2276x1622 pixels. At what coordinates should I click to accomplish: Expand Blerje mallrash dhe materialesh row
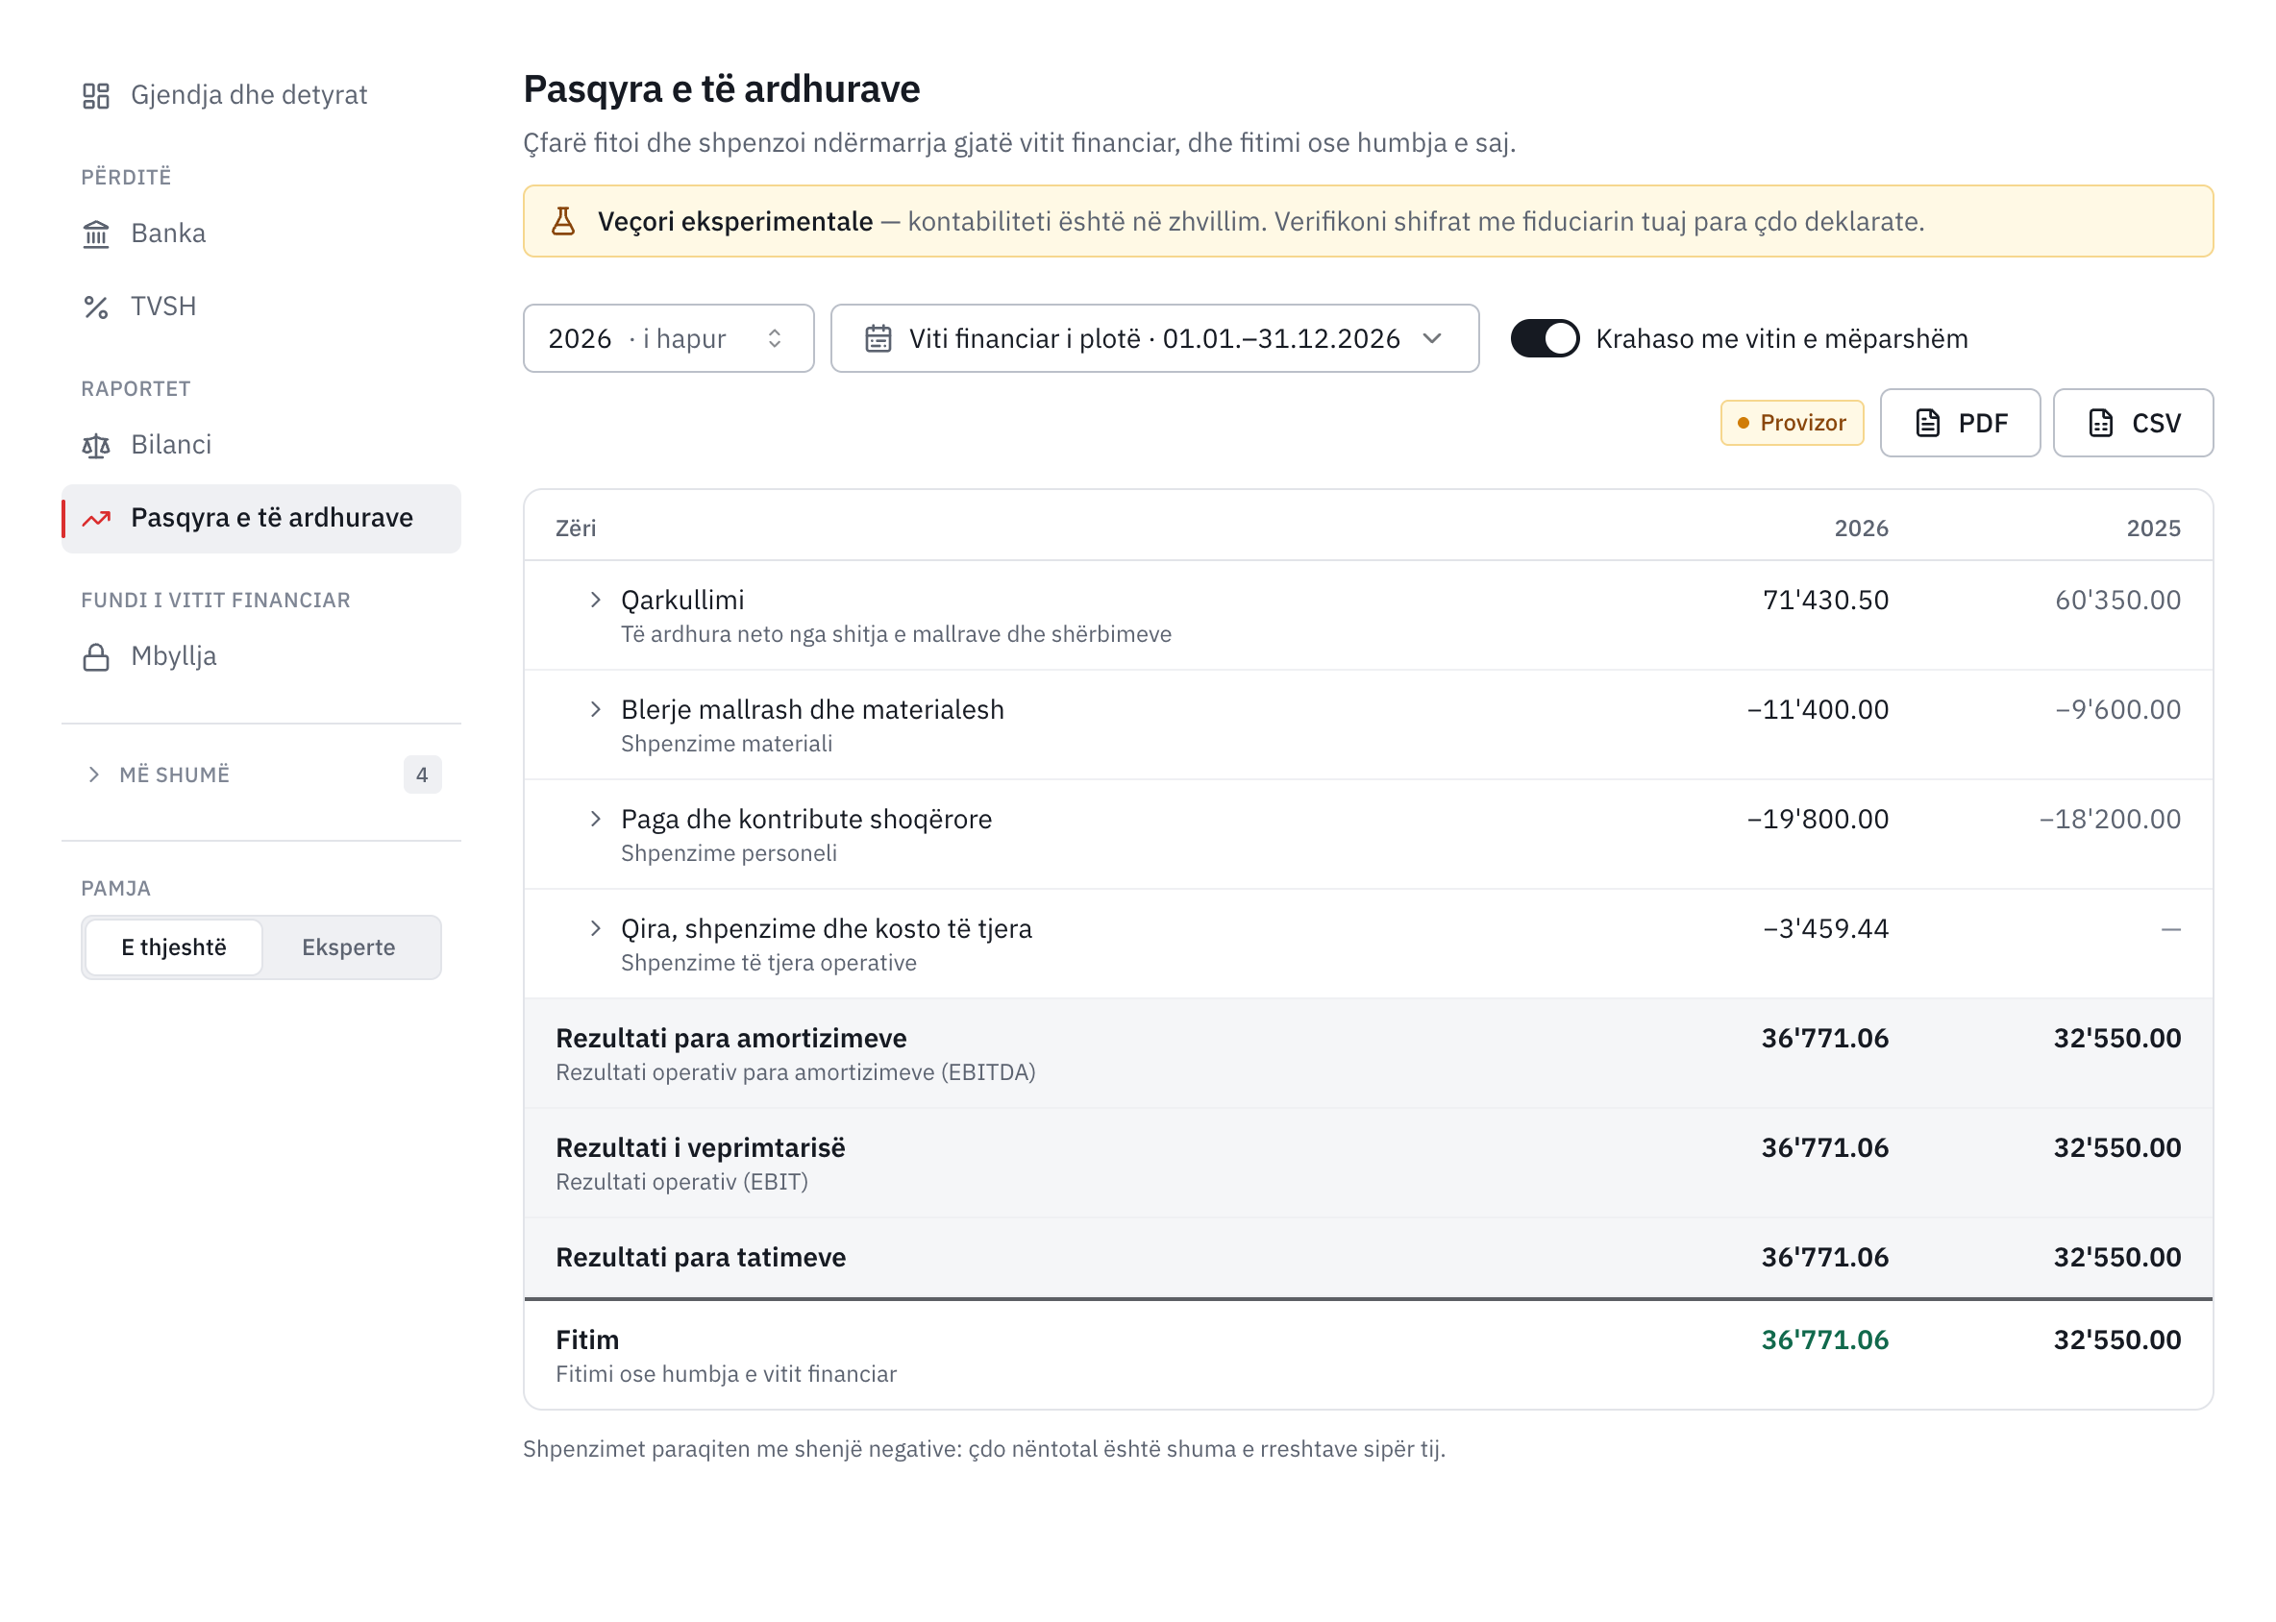[596, 709]
